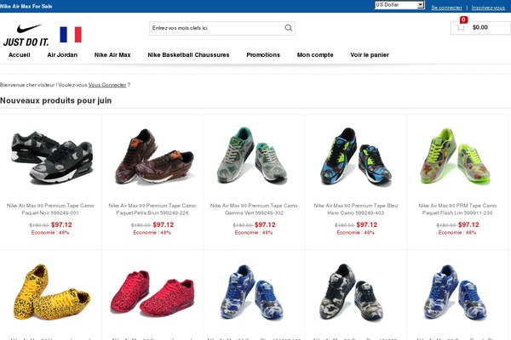Click the Paquet Noir 599249-001 product title
511x340 pixels.
50,209
